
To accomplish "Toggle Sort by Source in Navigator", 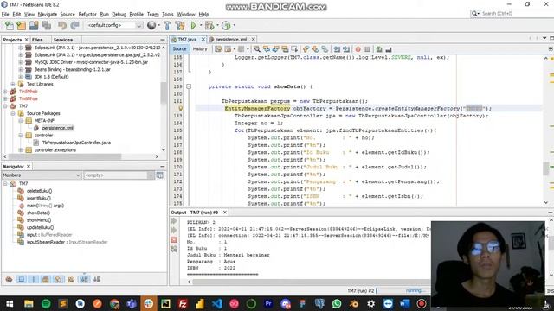I will tap(97, 280).
